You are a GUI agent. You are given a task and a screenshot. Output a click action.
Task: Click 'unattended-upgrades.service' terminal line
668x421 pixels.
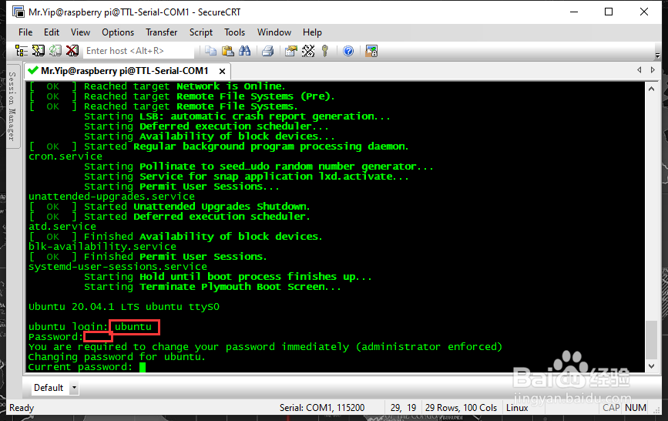coord(112,197)
